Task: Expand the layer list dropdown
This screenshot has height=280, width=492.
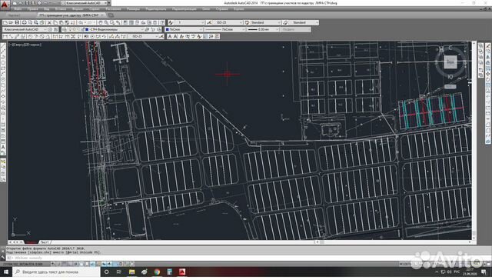Action: [x=142, y=29]
